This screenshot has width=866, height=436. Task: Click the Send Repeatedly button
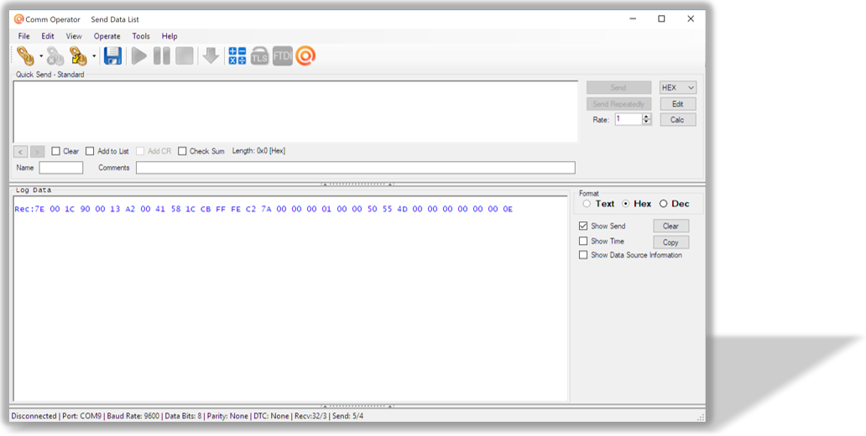pyautogui.click(x=618, y=104)
